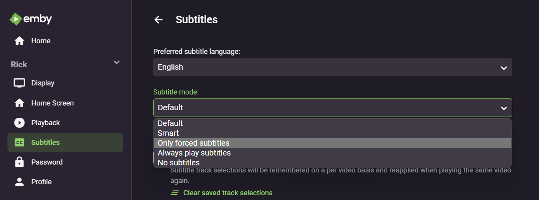Choose the Smart subtitle mode option
The image size is (539, 200).
point(168,133)
